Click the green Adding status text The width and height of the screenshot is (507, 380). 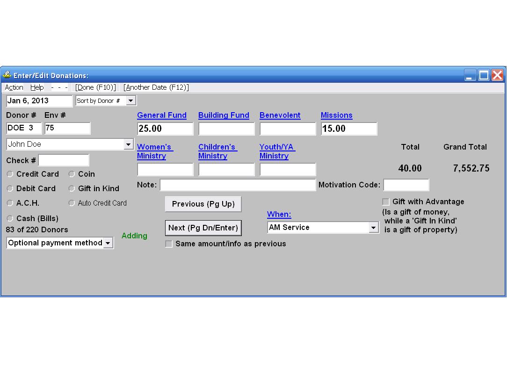tap(134, 236)
